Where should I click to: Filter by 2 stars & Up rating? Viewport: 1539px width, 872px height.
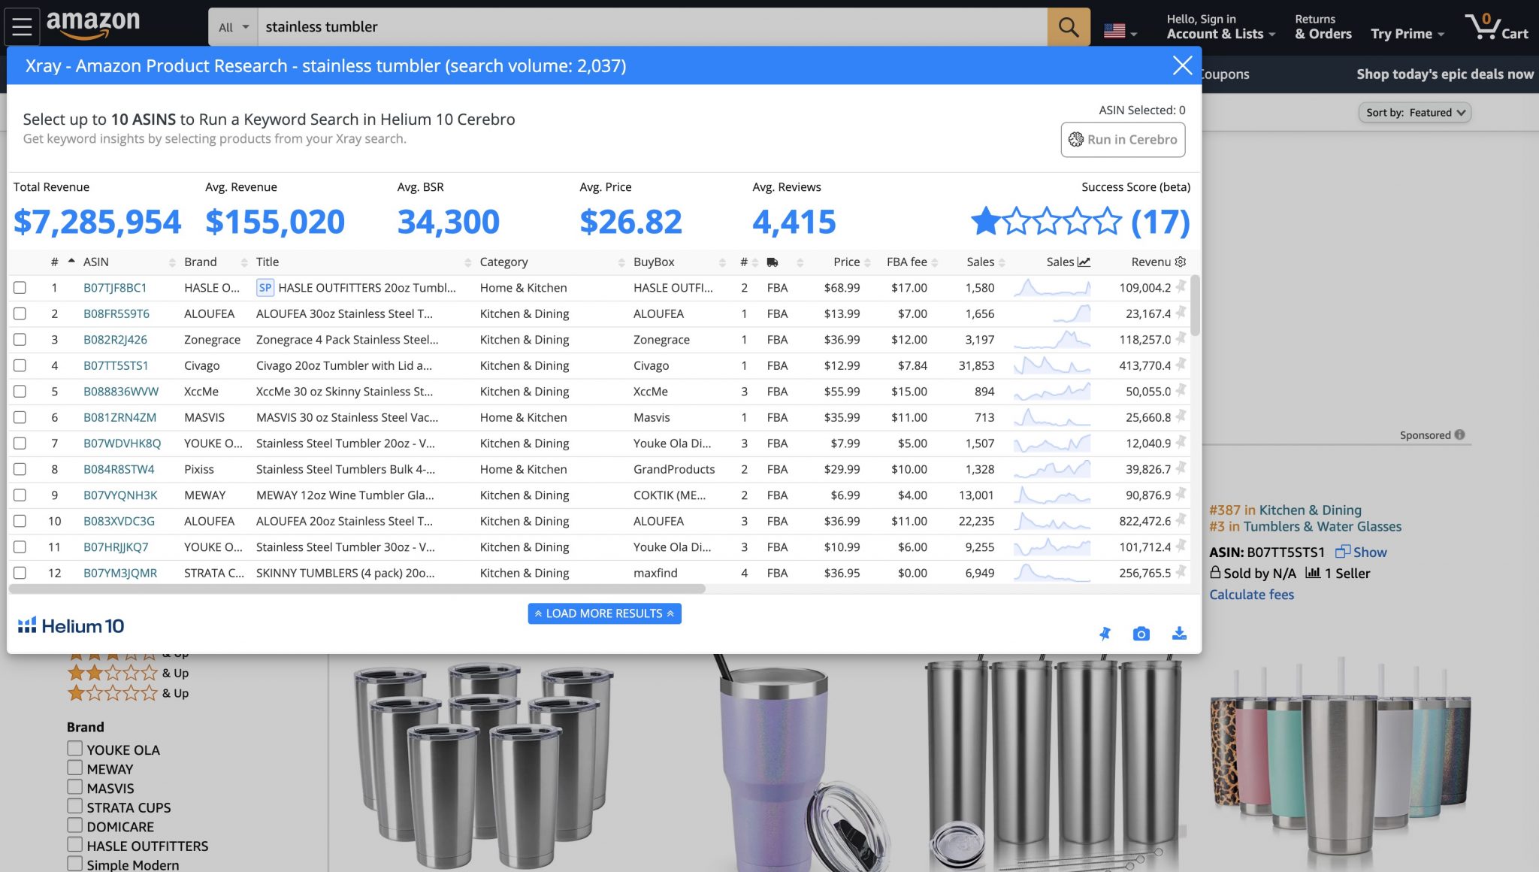[x=128, y=673]
